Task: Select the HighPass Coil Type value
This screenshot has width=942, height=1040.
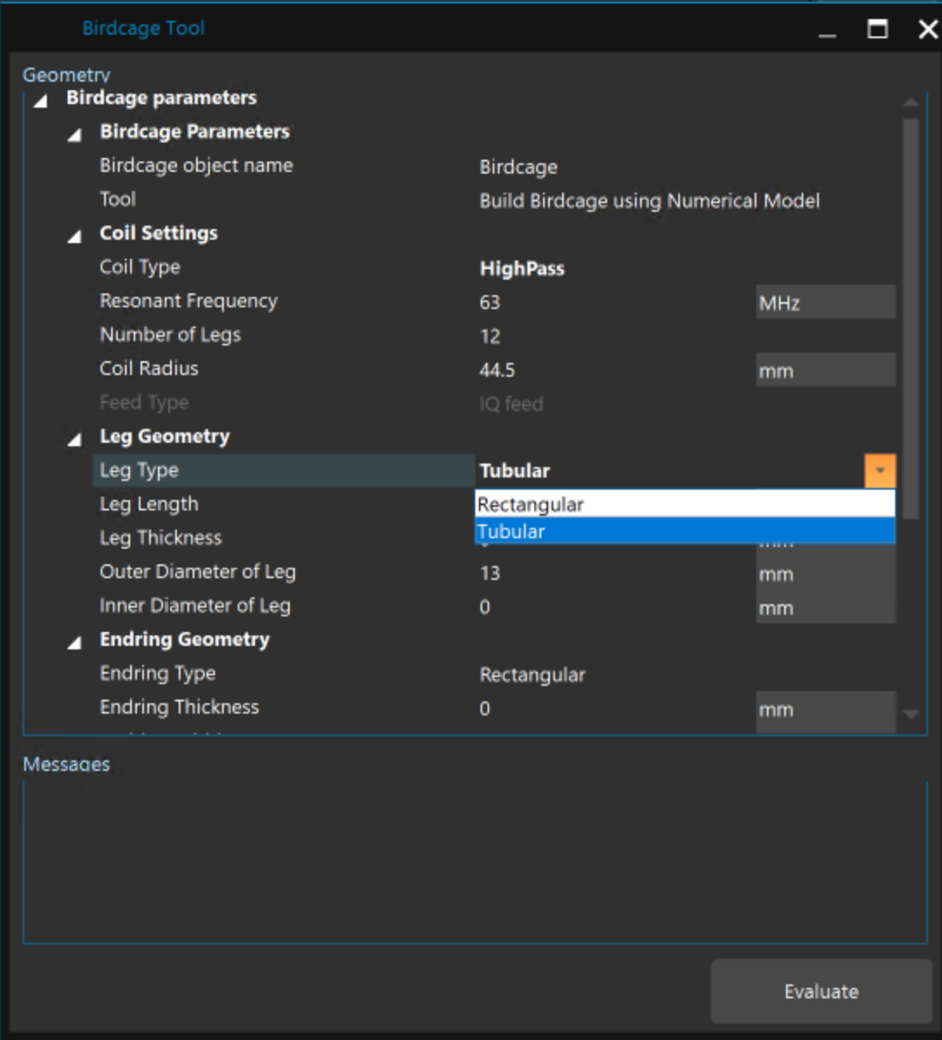Action: [x=522, y=268]
